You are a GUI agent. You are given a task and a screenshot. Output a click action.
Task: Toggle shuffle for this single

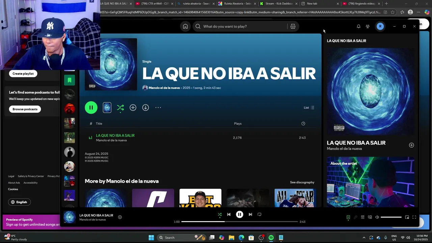coord(120,108)
